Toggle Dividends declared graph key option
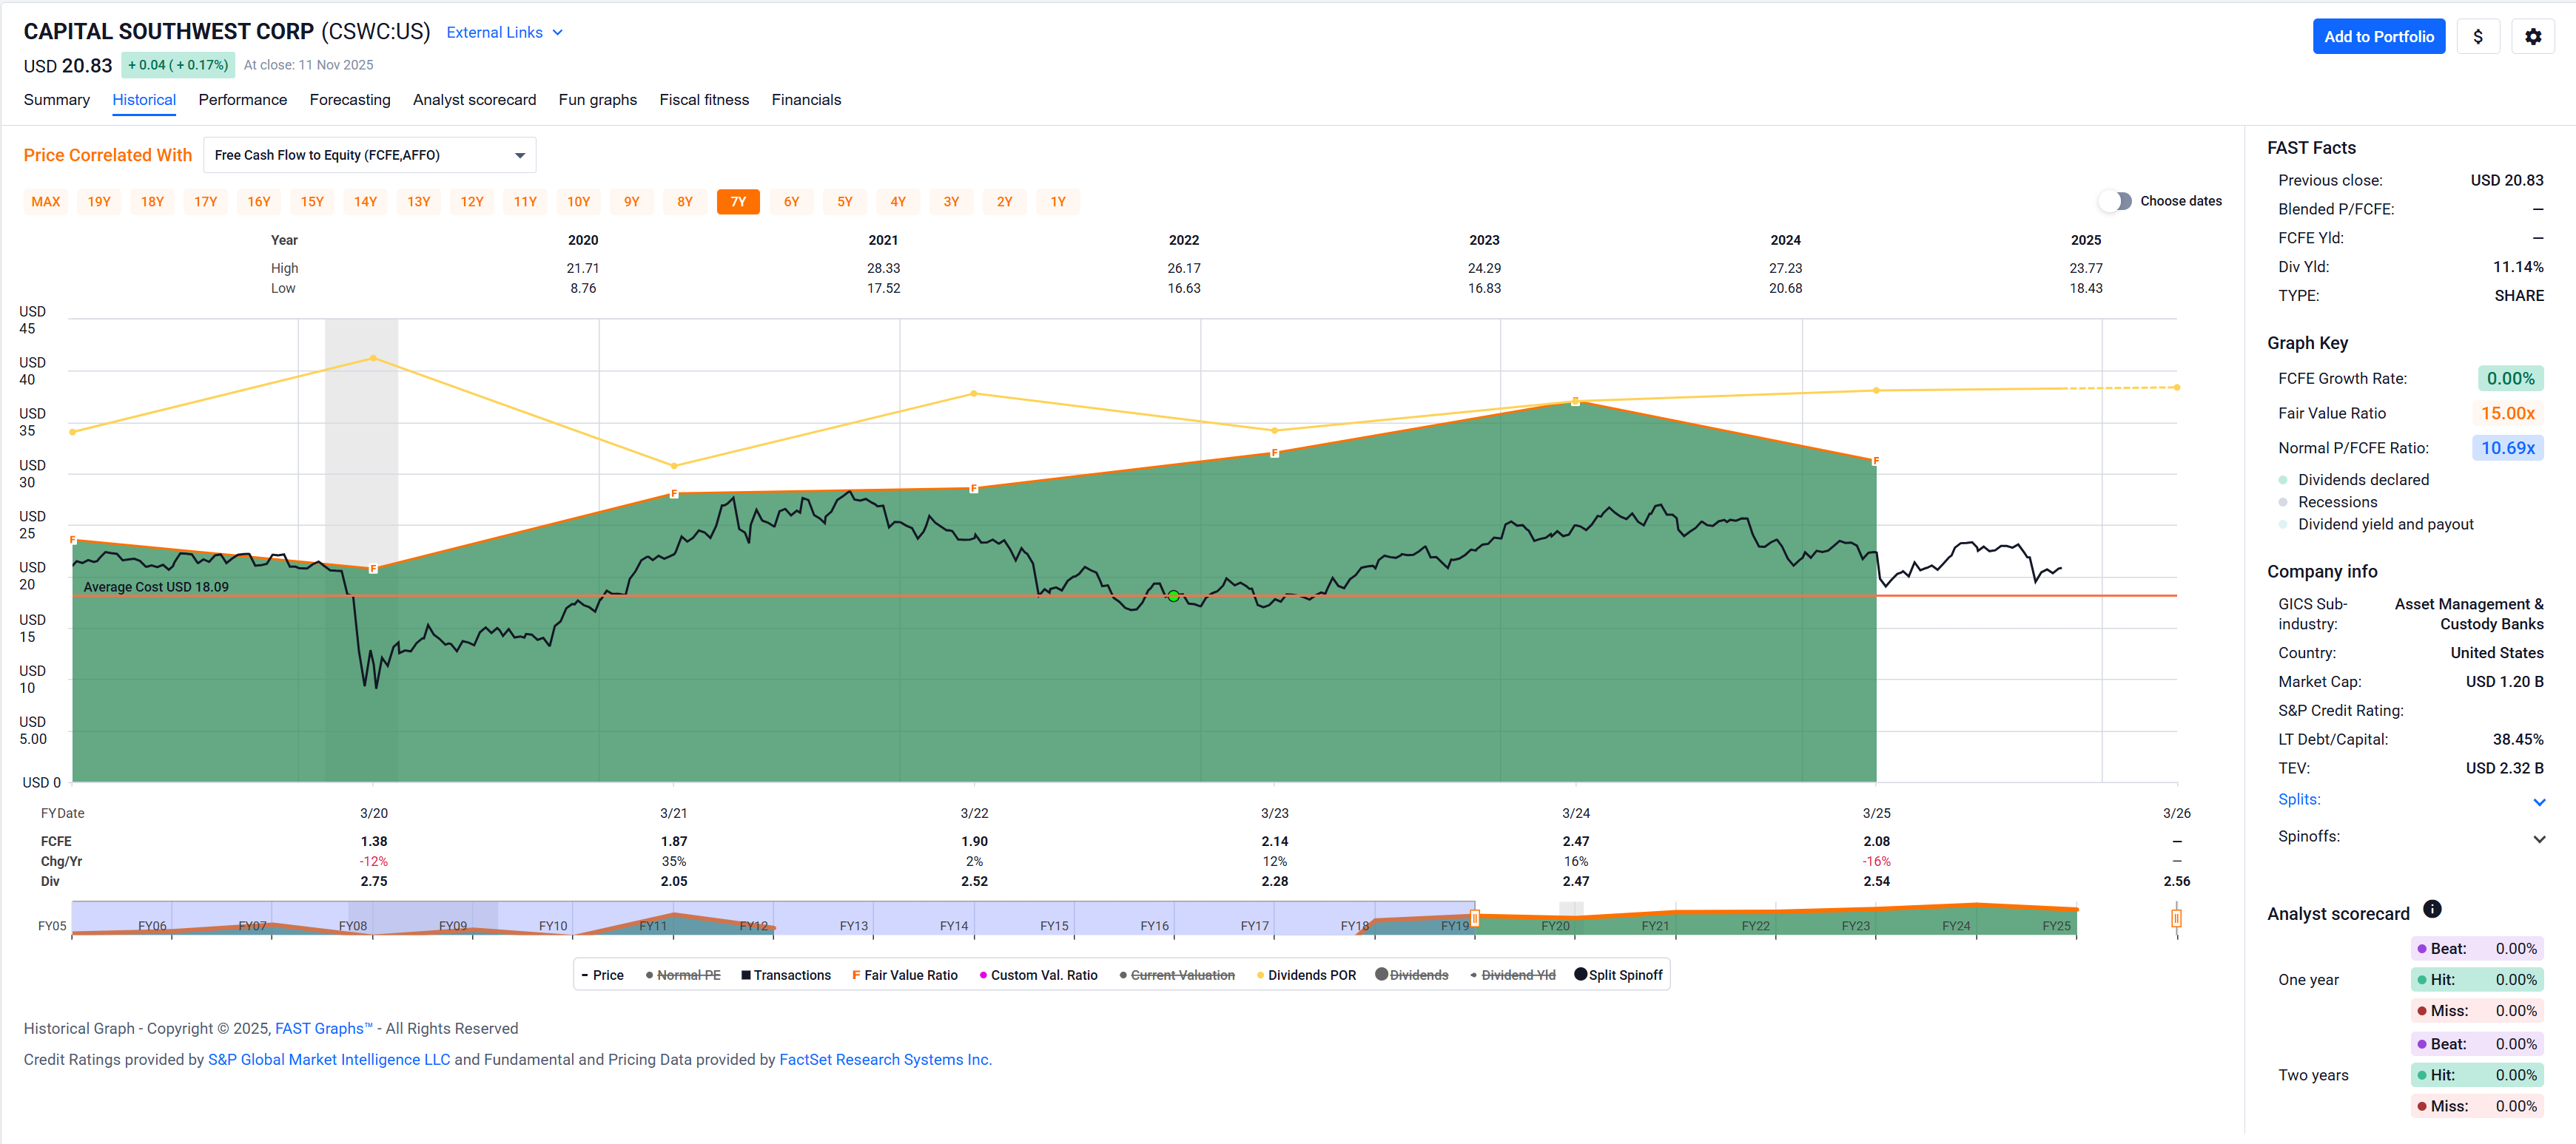Image resolution: width=2576 pixels, height=1144 pixels. (x=2362, y=480)
